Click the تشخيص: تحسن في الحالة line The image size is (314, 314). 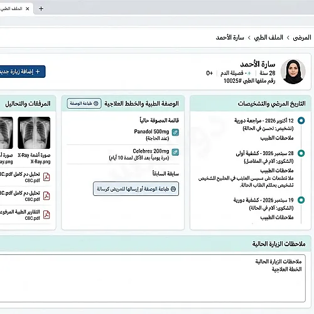click(x=268, y=128)
